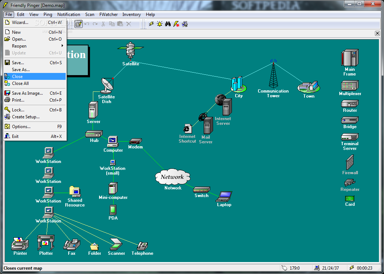
Task: Select the Telephone icon
Action: (x=142, y=246)
